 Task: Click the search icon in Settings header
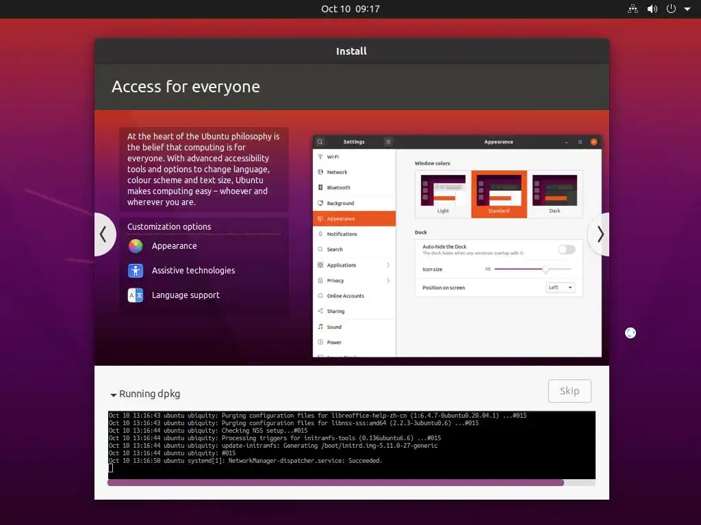coord(320,142)
